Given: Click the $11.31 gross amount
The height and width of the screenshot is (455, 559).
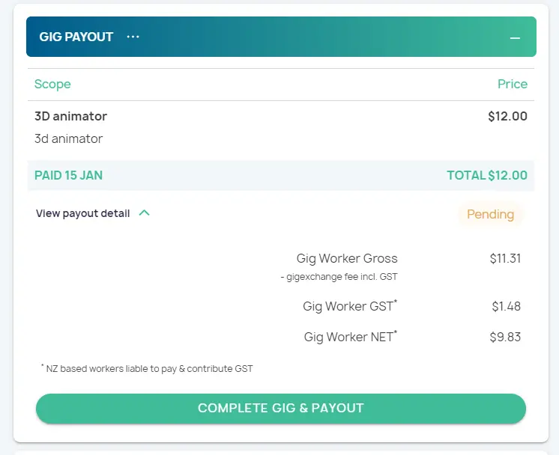Looking at the screenshot, I should click(x=505, y=258).
